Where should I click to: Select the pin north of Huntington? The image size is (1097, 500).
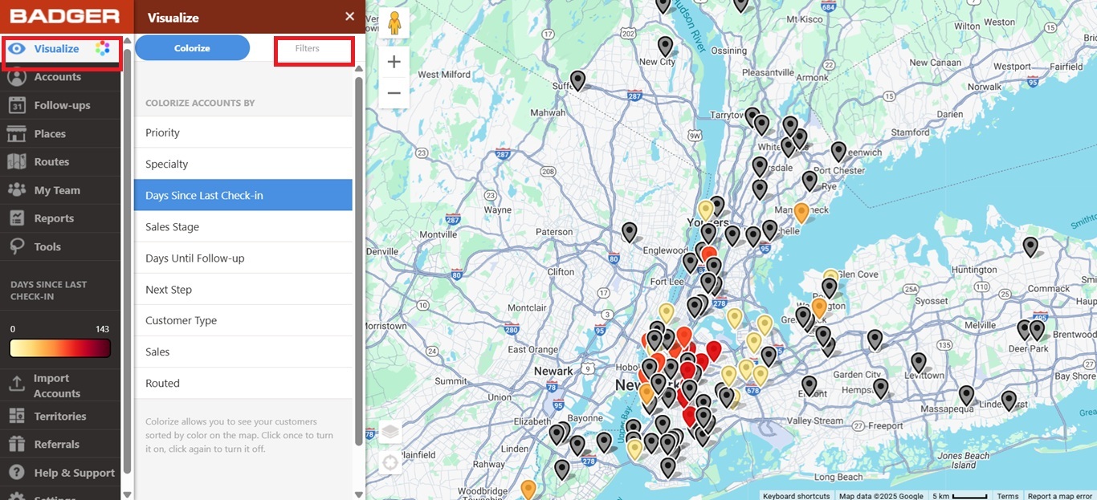[1030, 246]
